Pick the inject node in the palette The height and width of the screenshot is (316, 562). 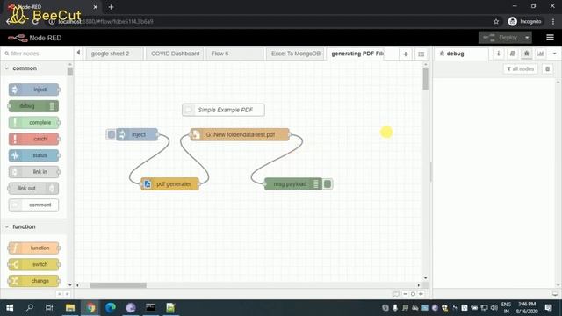click(33, 90)
